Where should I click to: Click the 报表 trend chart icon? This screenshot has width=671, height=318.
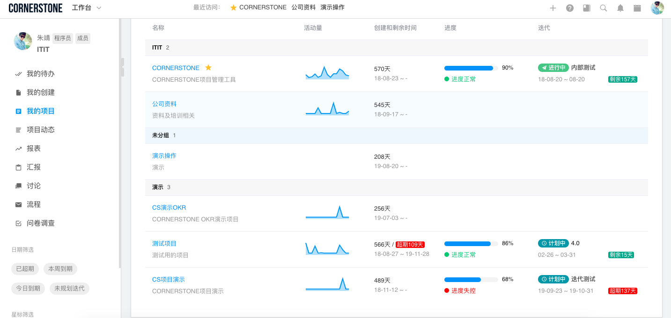click(19, 148)
